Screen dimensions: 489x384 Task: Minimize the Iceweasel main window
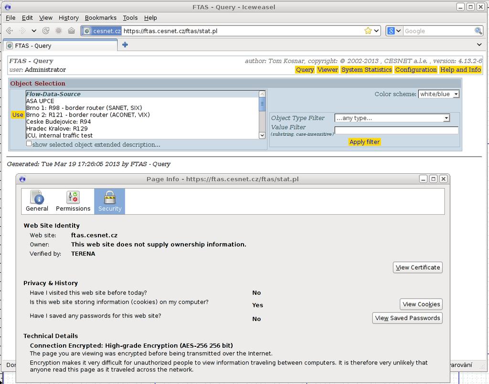461,7
